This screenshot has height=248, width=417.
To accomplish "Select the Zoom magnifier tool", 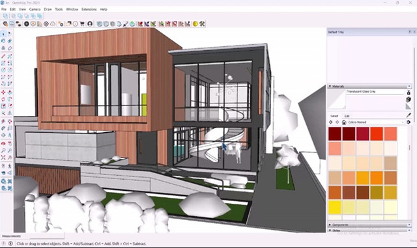I will (x=3, y=150).
